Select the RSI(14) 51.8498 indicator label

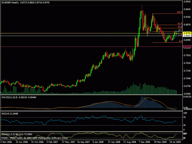click(x=10, y=114)
